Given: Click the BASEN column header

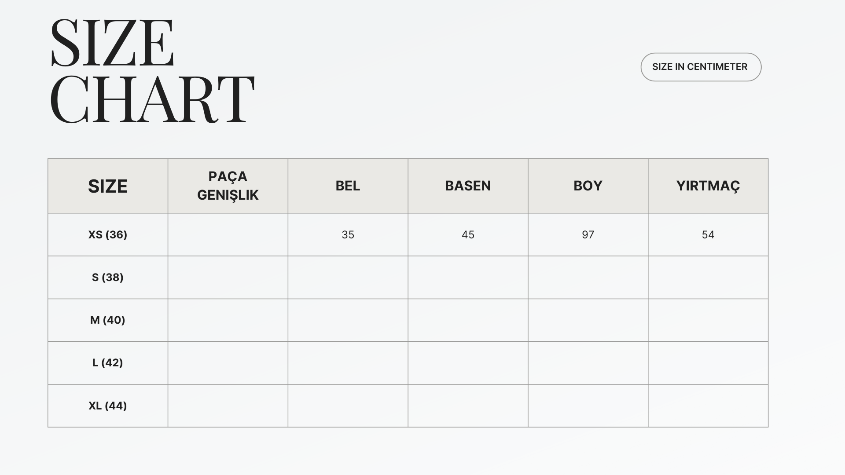Looking at the screenshot, I should click(x=468, y=186).
